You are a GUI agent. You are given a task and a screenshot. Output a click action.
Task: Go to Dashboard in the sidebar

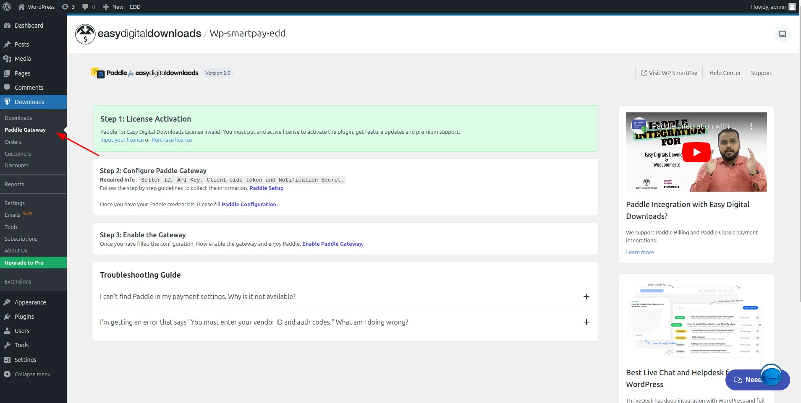(x=33, y=26)
